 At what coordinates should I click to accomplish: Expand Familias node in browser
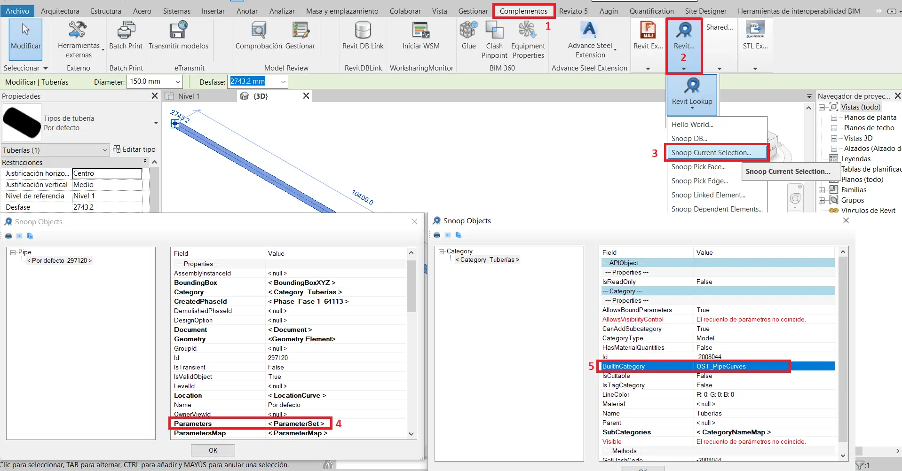click(822, 190)
